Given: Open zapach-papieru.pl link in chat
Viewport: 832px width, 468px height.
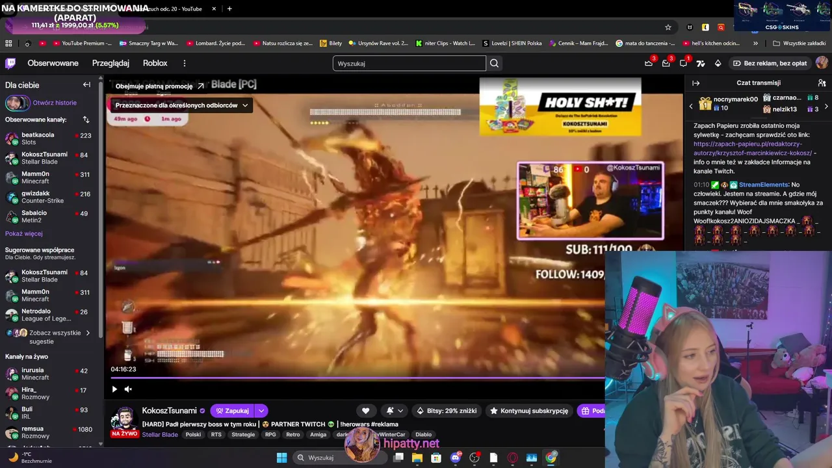Looking at the screenshot, I should (x=754, y=148).
